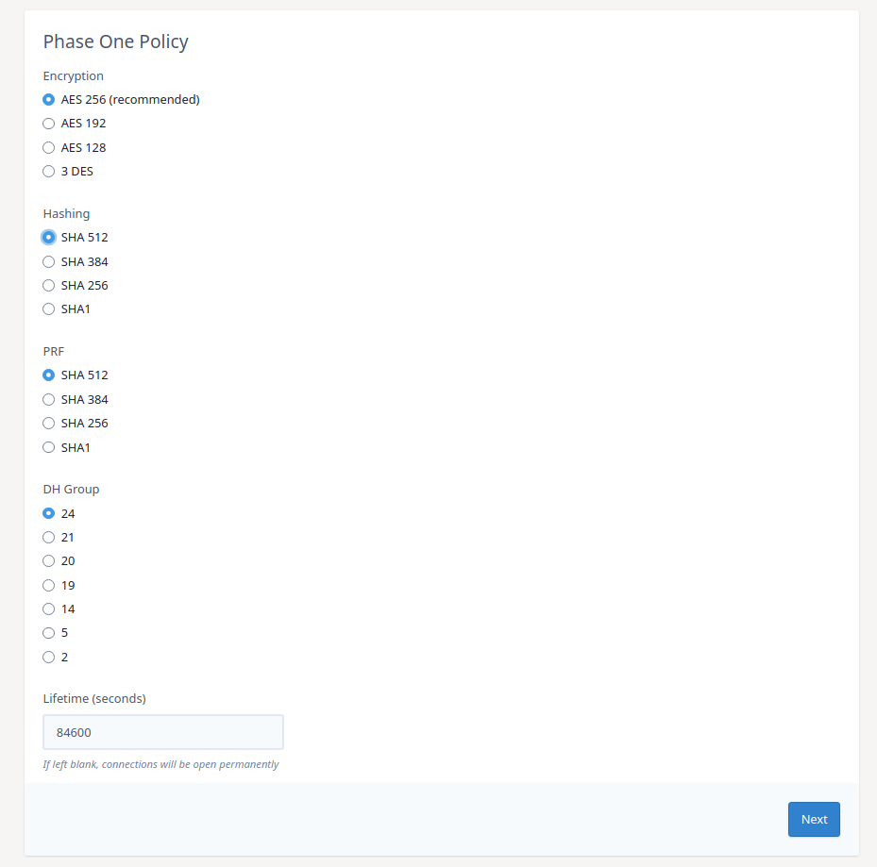Select DH Group 24
877x867 pixels.
pos(48,513)
